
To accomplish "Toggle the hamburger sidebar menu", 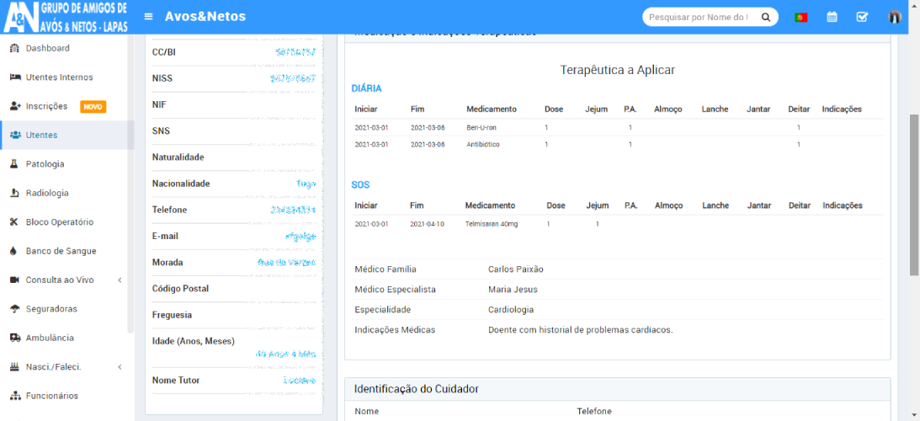I will (148, 17).
